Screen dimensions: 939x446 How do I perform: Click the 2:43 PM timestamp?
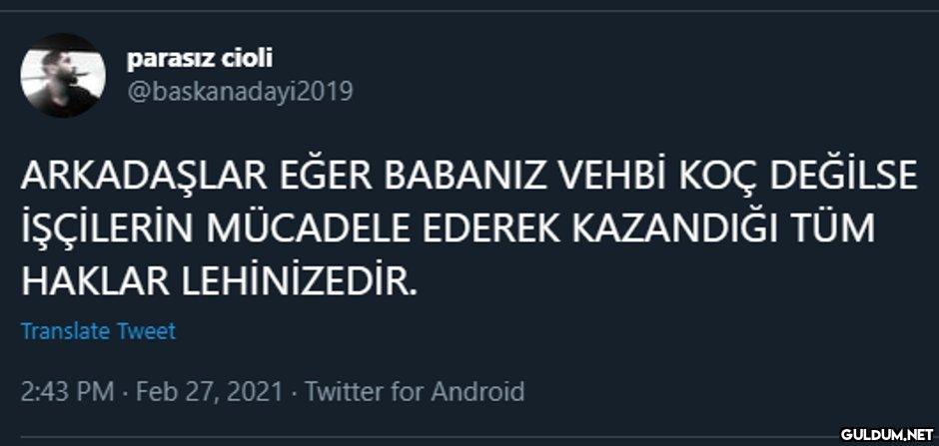(x=67, y=390)
